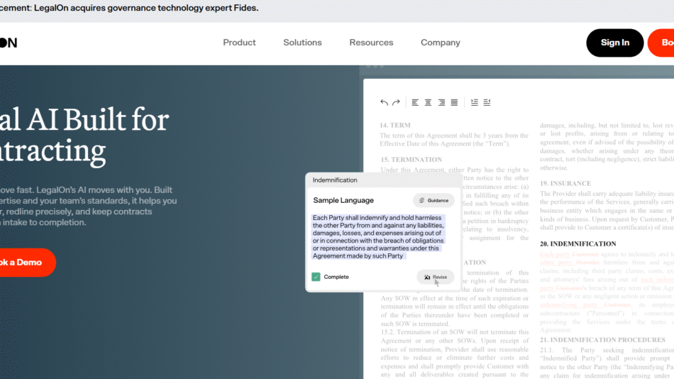Click the Revise button
Screen dimensions: 674x379
[435, 277]
